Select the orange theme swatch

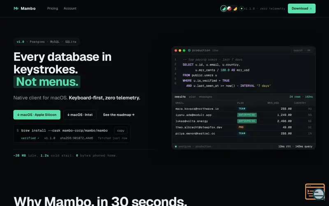235,9
